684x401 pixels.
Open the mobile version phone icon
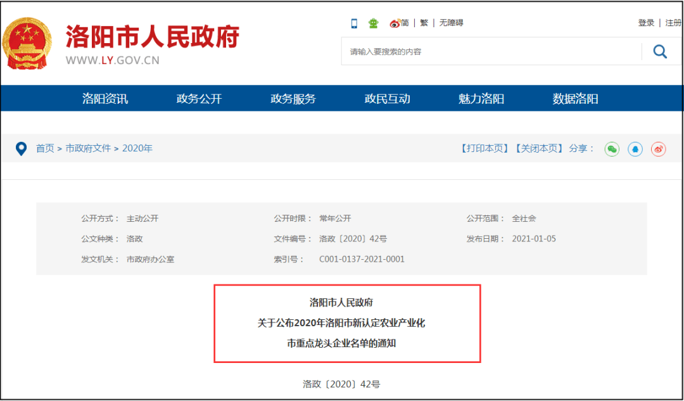coord(354,23)
